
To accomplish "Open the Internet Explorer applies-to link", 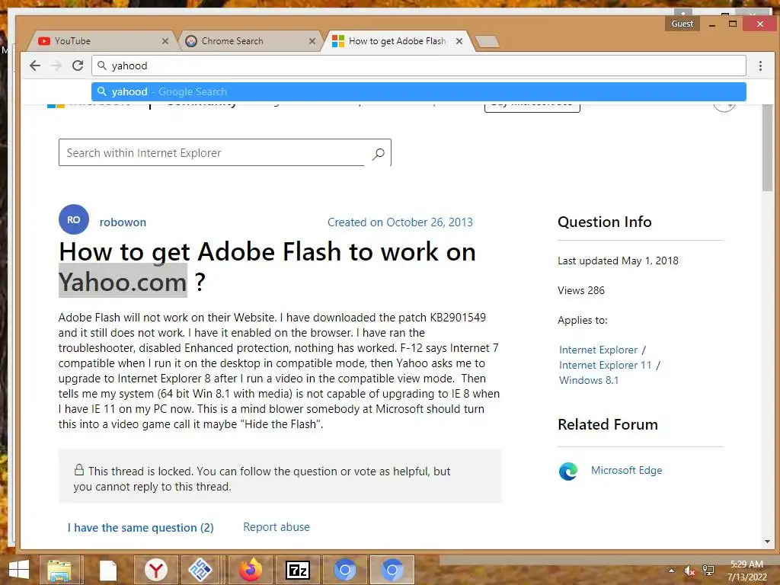I will [598, 350].
